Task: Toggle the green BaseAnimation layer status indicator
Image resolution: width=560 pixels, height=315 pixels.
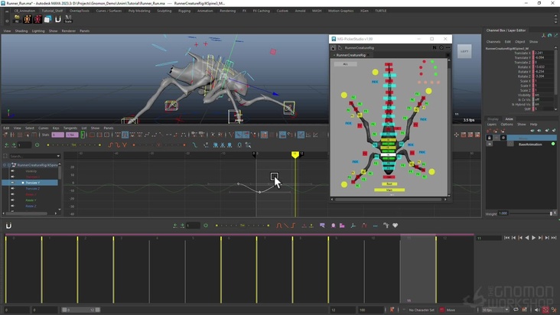Action: pyautogui.click(x=553, y=144)
